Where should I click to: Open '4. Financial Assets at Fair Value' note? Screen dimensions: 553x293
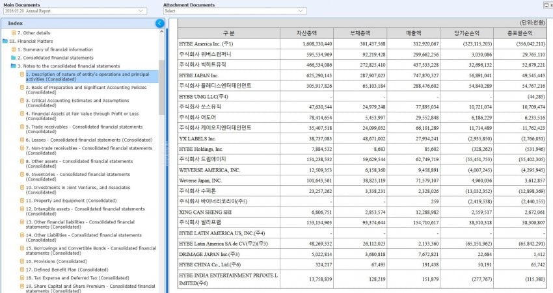point(82,116)
